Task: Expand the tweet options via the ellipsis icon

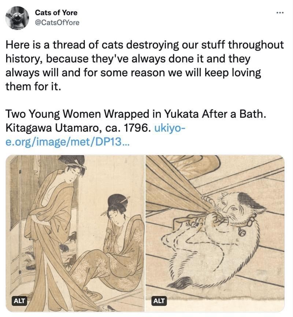Action: coord(279,12)
